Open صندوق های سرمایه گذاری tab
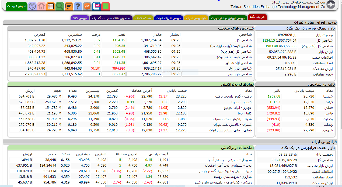Viewport: 342px width, 187px height. point(111,18)
